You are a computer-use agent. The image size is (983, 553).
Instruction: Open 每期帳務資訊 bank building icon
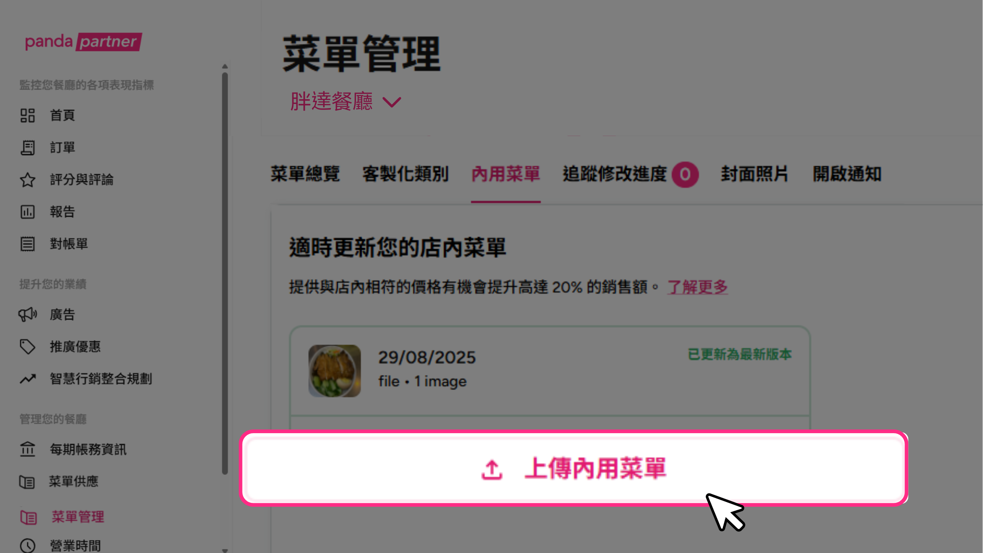coord(28,449)
